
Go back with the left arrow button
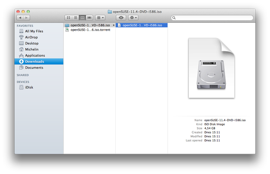click(20, 18)
